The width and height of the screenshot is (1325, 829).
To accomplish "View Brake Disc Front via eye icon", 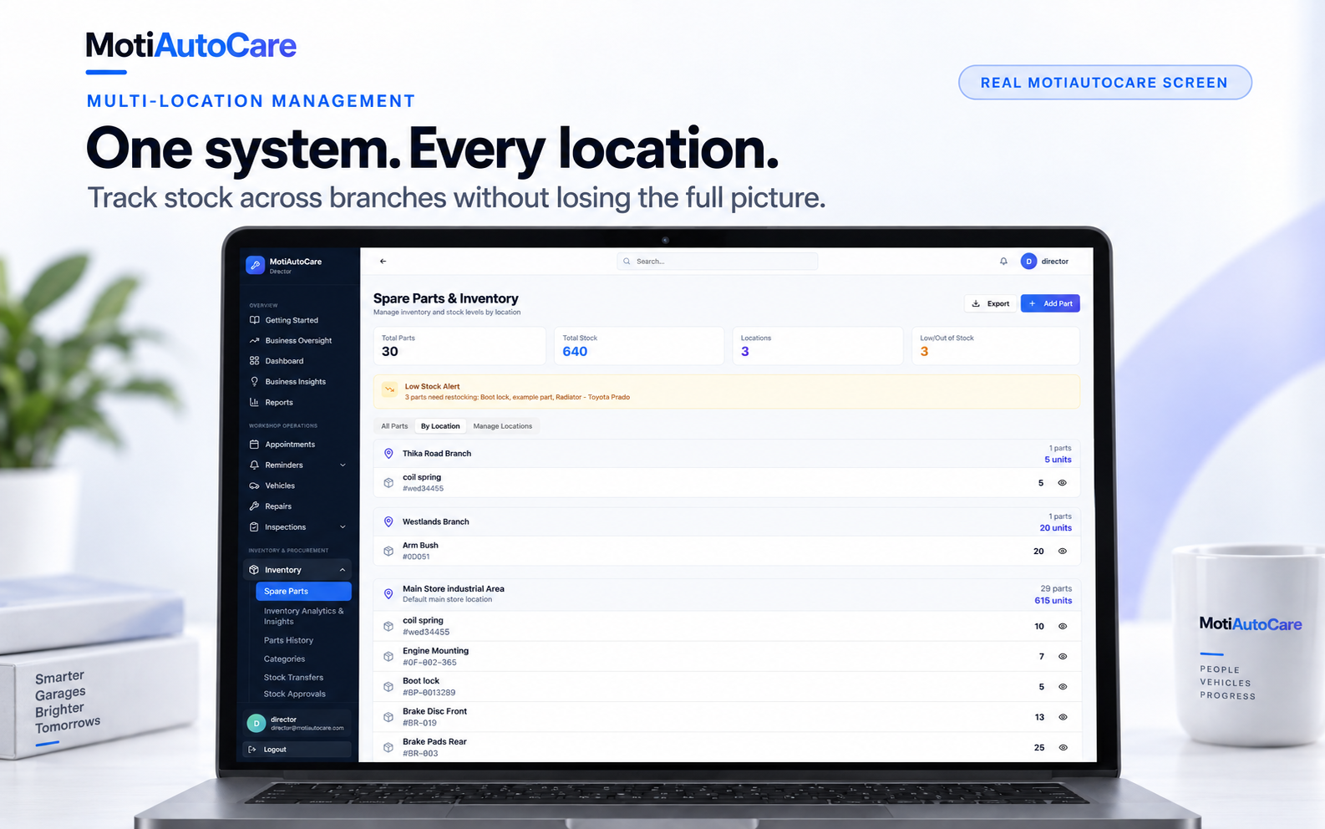I will (1063, 717).
